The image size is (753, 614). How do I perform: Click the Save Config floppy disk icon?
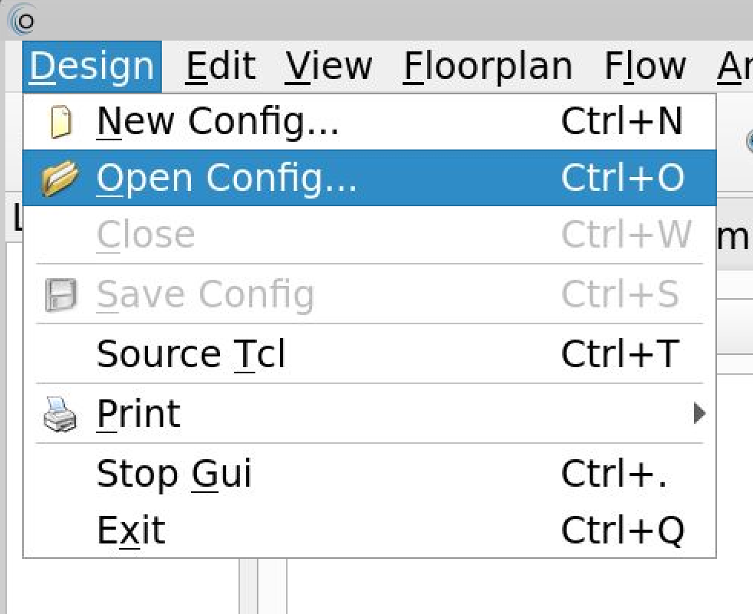pyautogui.click(x=61, y=295)
